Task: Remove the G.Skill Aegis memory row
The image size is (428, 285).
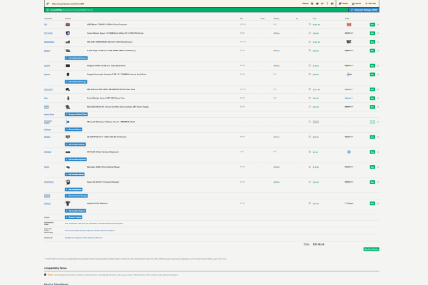Action: [x=378, y=51]
